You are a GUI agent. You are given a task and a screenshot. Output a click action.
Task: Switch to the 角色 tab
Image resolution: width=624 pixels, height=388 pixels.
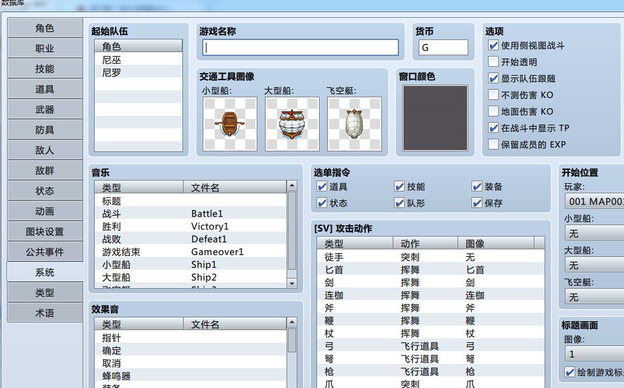45,28
